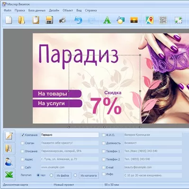The height and width of the screenshot is (189, 189).
Task: Save project with the floppy disk icon
Action: (x=49, y=20)
